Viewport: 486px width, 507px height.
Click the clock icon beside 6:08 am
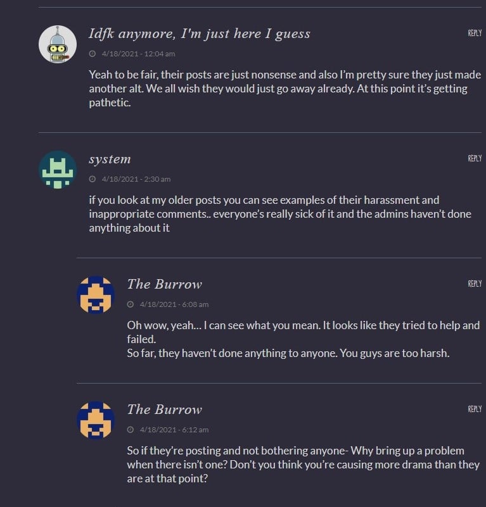pyautogui.click(x=131, y=304)
